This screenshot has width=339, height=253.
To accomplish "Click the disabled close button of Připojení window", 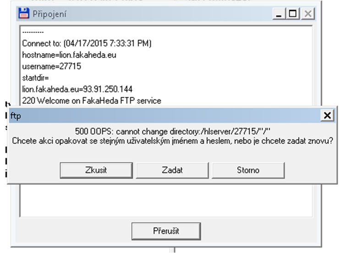I will [x=308, y=14].
